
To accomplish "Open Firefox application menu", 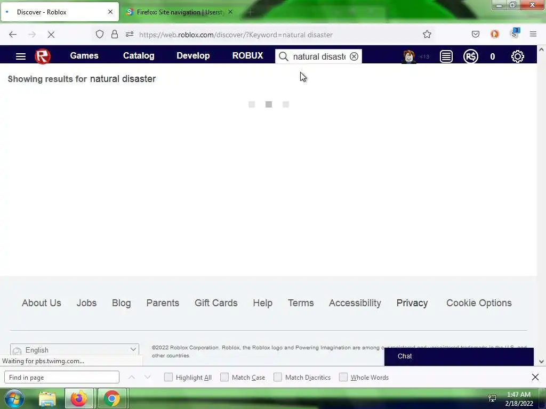I will [x=533, y=34].
